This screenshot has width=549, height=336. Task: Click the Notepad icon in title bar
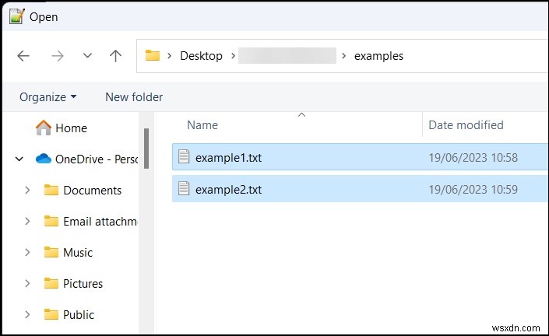pos(17,16)
